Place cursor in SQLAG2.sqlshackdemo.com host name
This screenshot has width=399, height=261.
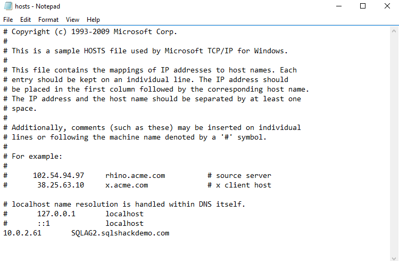click(120, 233)
